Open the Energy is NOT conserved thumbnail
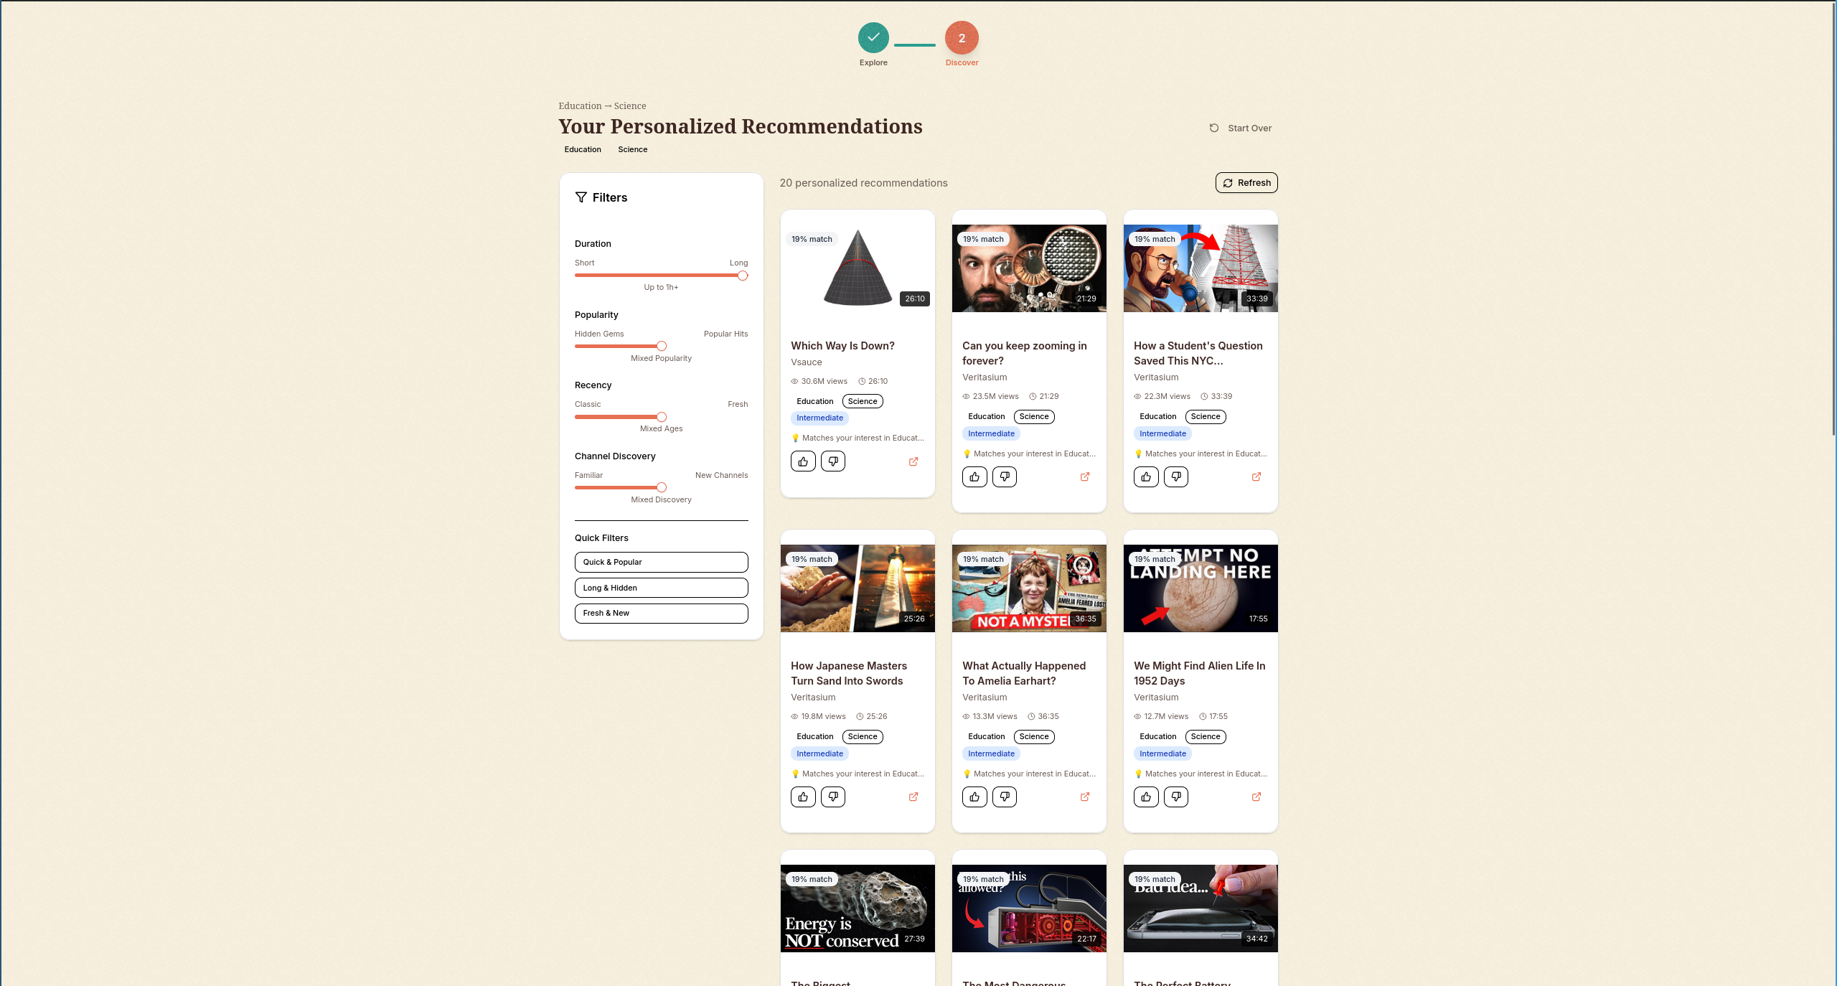The image size is (1837, 986). tap(858, 908)
